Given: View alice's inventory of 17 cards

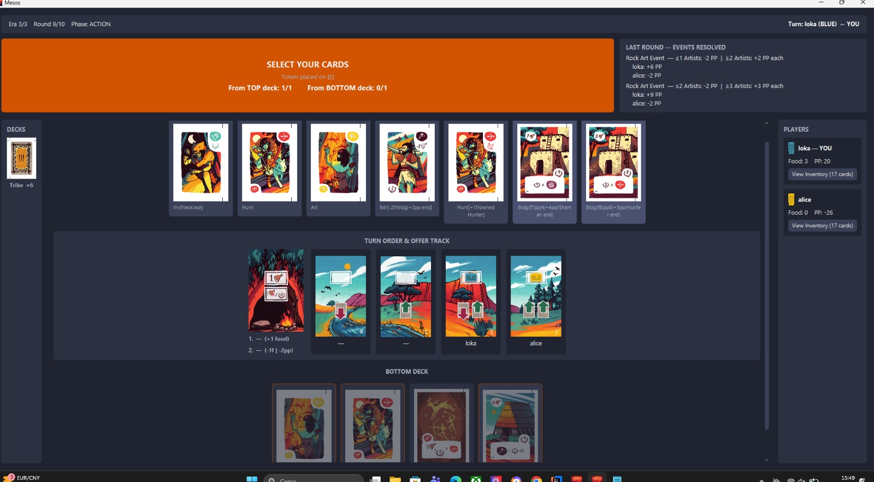Looking at the screenshot, I should (822, 226).
